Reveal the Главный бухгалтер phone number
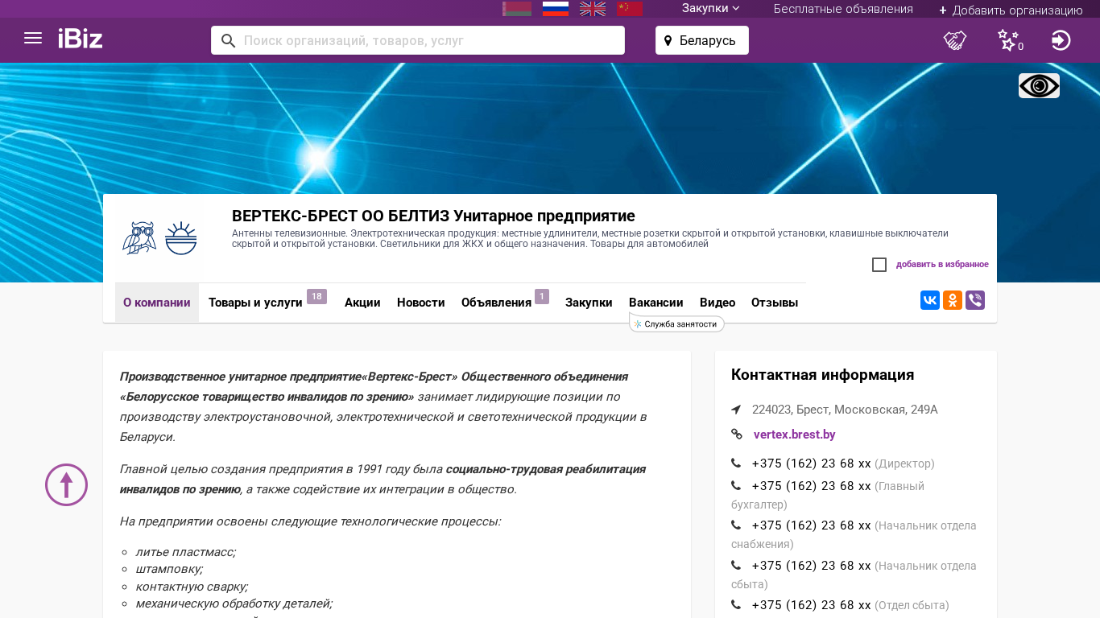Screen dimensions: 1100x618 812,486
